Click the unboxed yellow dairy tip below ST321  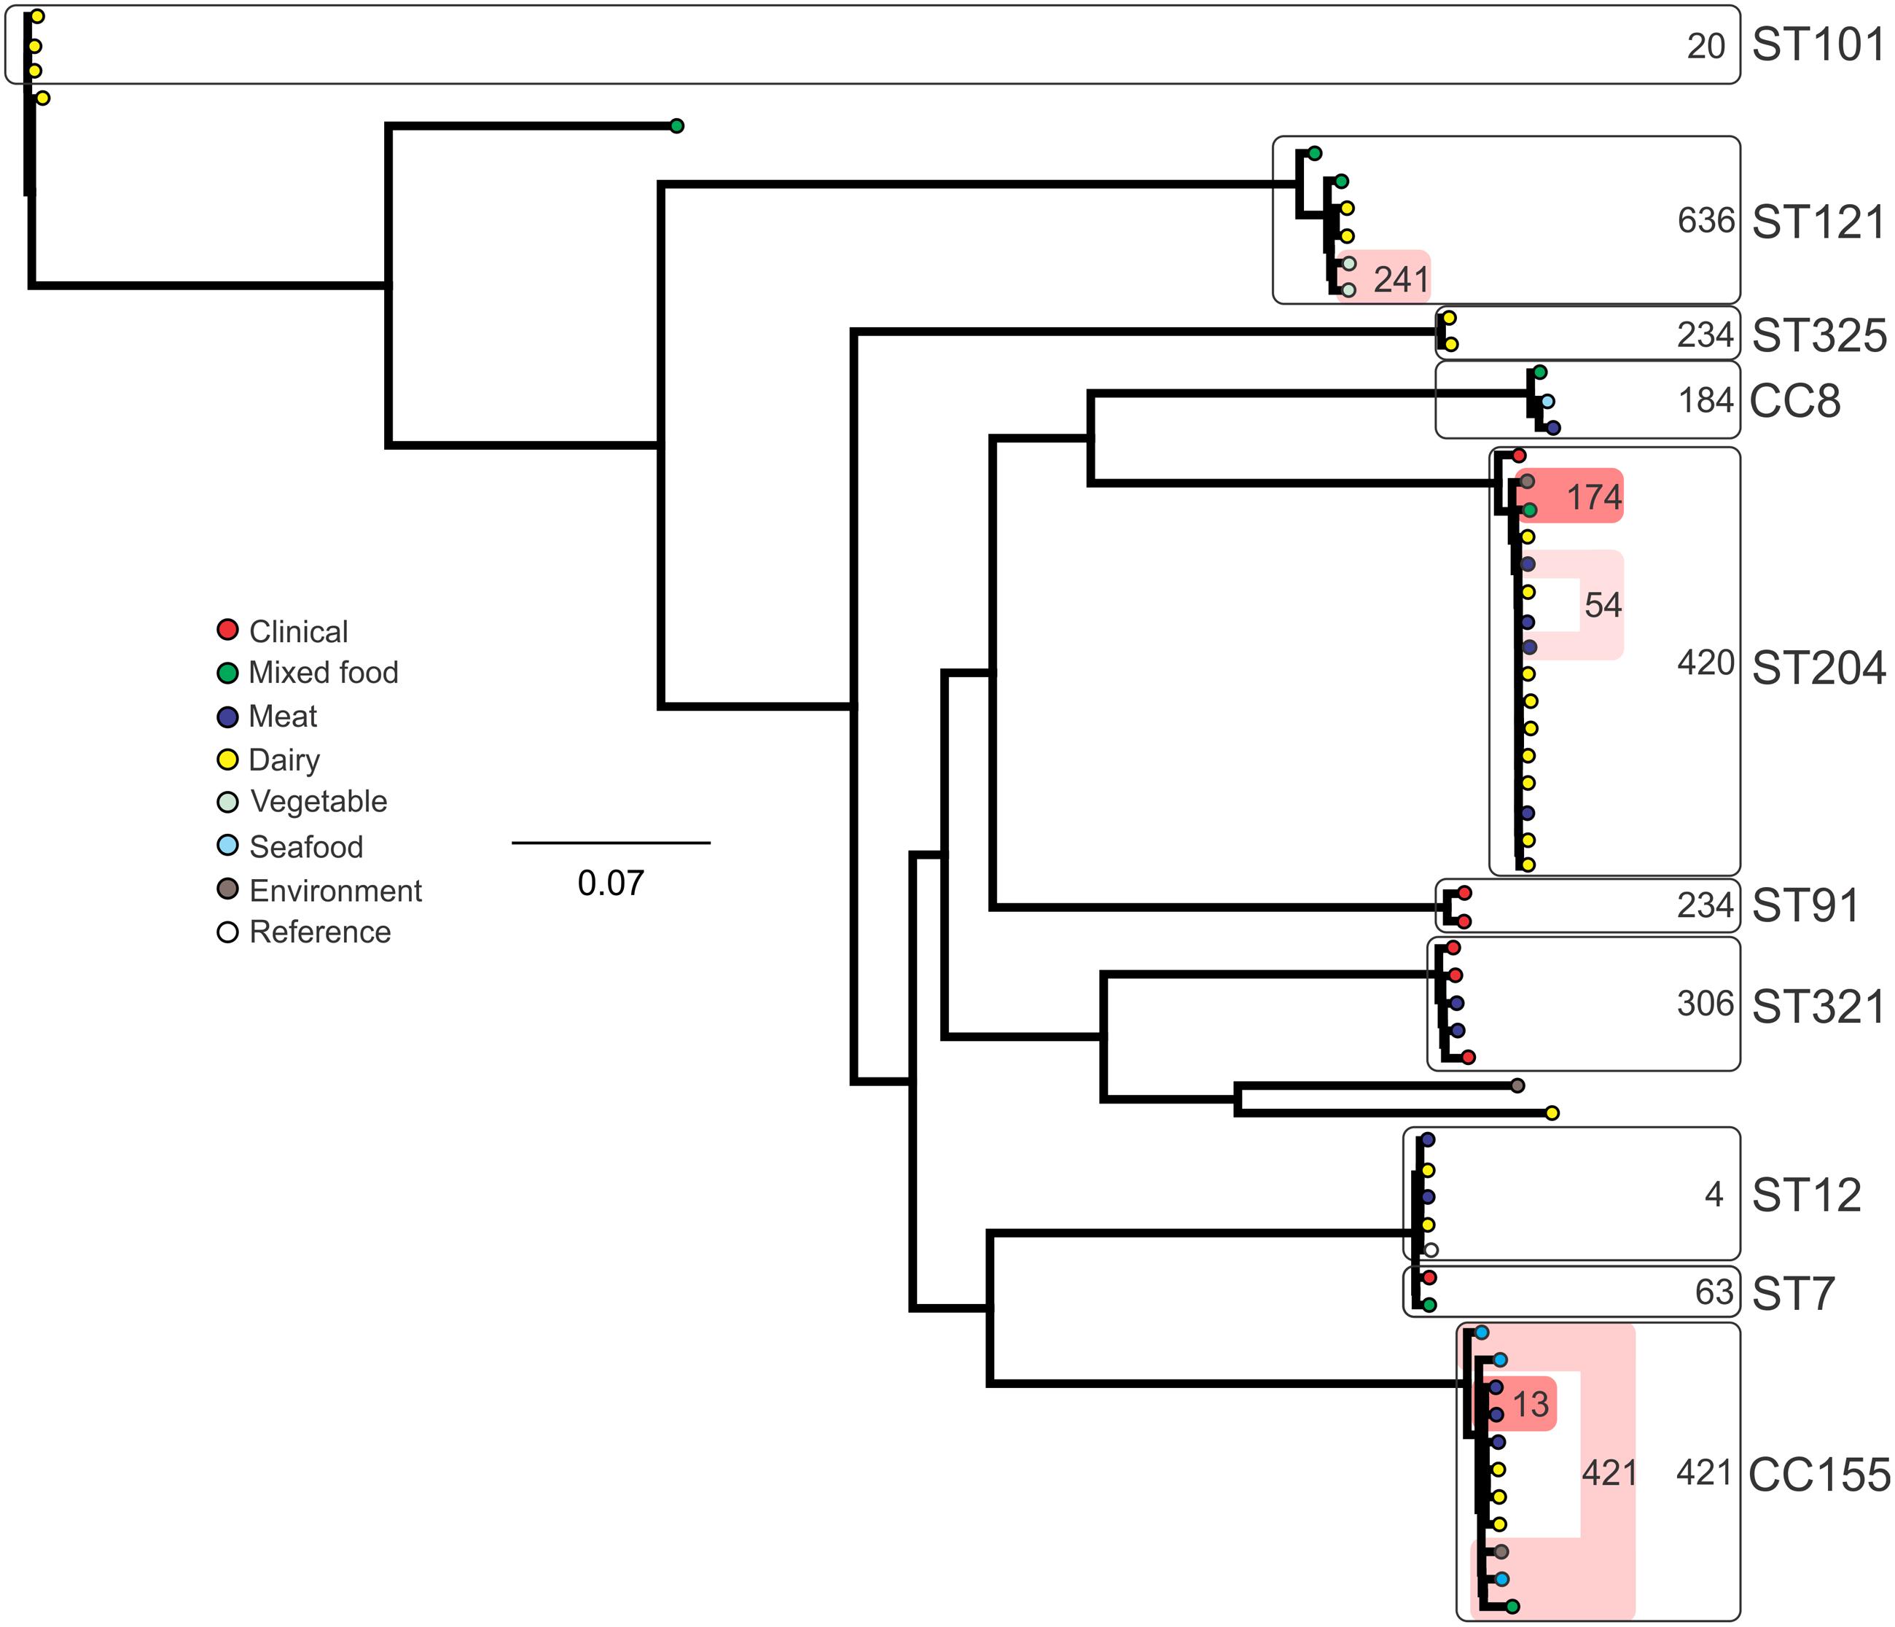coord(1552,1113)
